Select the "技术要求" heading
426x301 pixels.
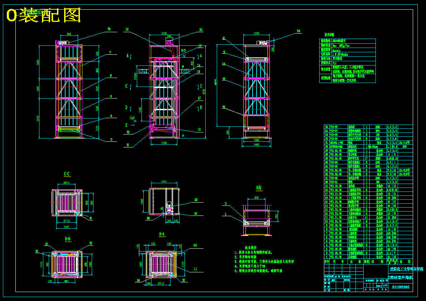[x=250, y=248]
